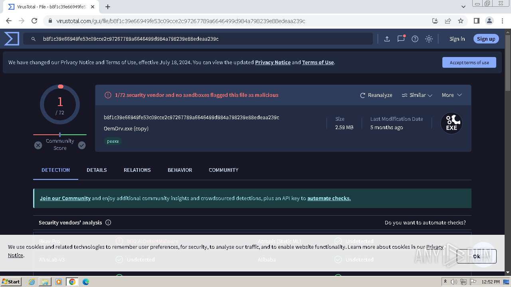511x287 pixels.
Task: Open Microsoft Edge from taskbar
Action: pyautogui.click(x=86, y=282)
